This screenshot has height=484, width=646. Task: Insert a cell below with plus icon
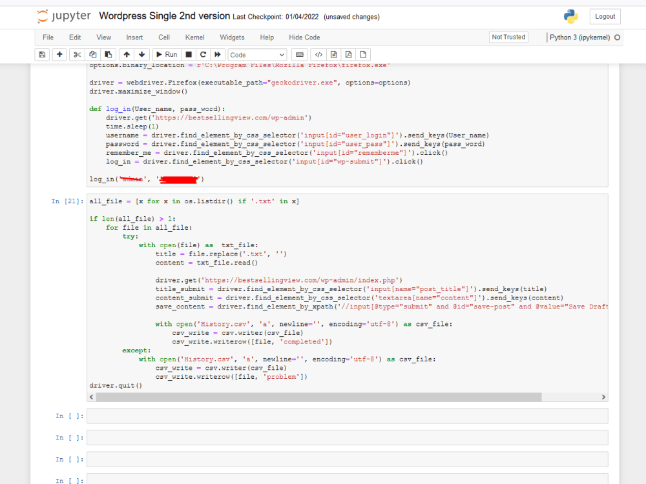point(59,54)
